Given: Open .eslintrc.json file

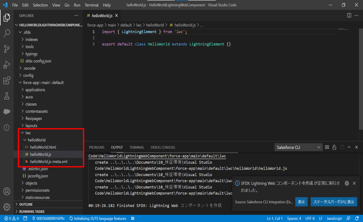Looking at the screenshot, I should pos(48,169).
